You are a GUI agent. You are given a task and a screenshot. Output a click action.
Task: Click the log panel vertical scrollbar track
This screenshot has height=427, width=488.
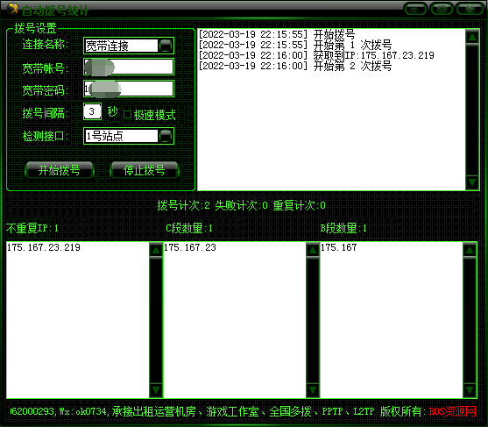click(472, 110)
